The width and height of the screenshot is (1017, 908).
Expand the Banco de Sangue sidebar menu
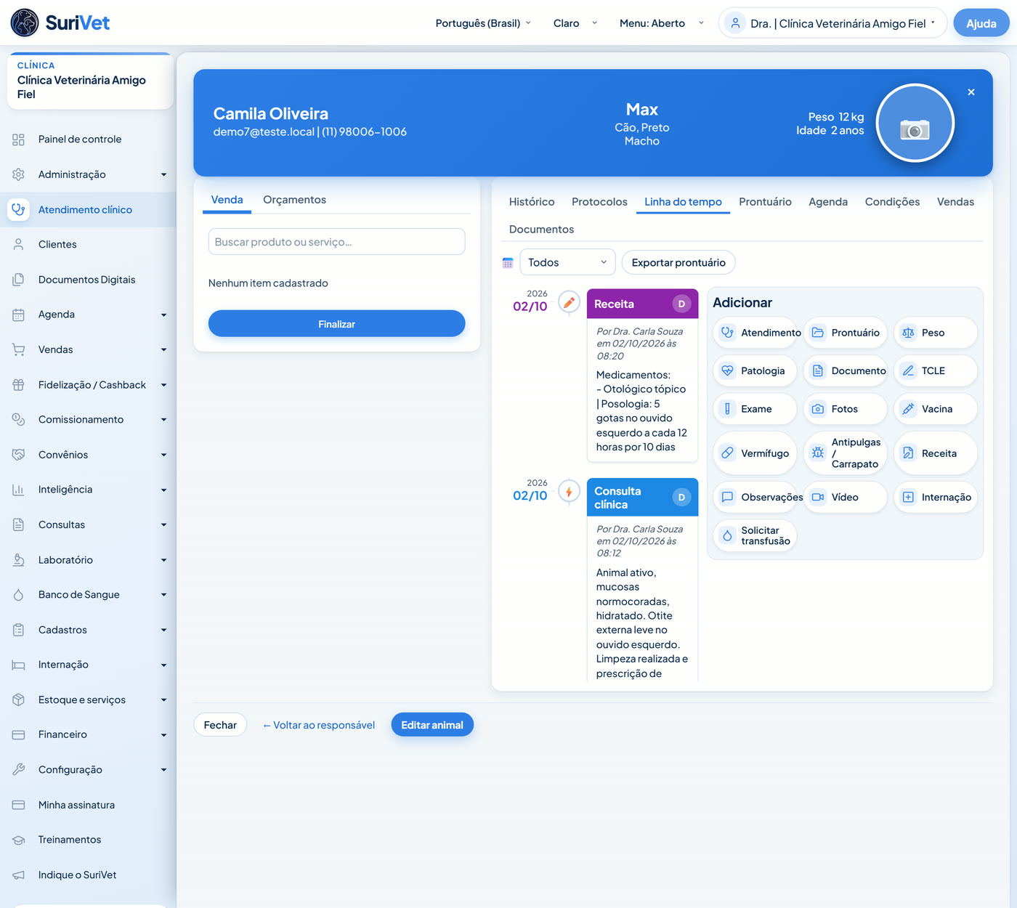pyautogui.click(x=88, y=595)
